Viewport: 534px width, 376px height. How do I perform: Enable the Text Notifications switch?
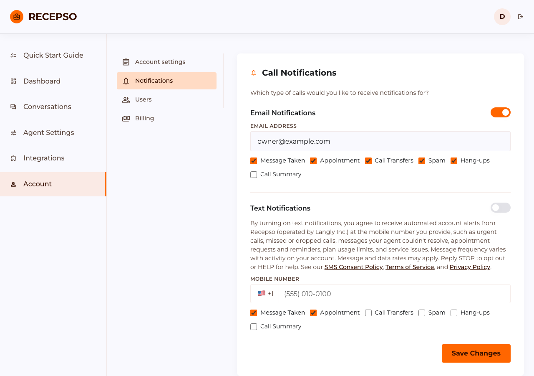coord(501,208)
